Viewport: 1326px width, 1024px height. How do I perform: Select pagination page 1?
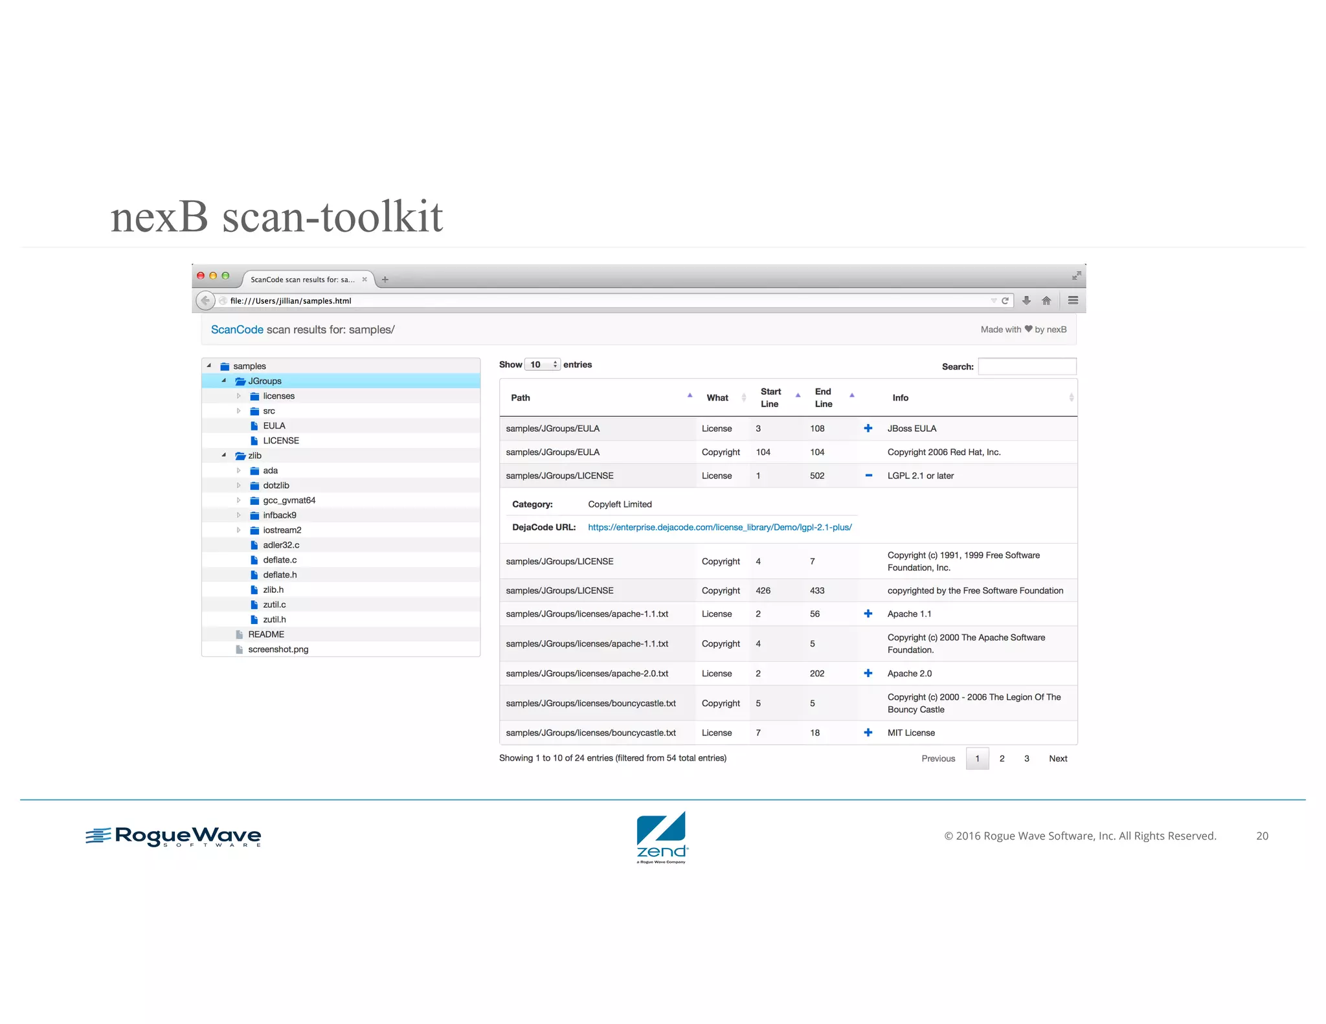point(977,759)
